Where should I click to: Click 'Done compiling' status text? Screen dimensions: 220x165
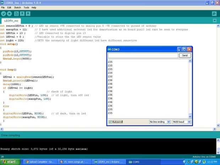(x=11, y=135)
